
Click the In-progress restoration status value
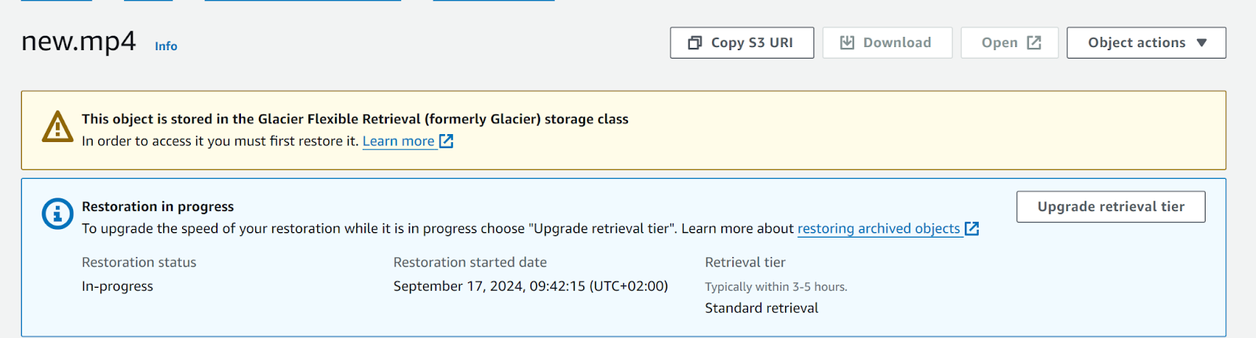(x=118, y=286)
